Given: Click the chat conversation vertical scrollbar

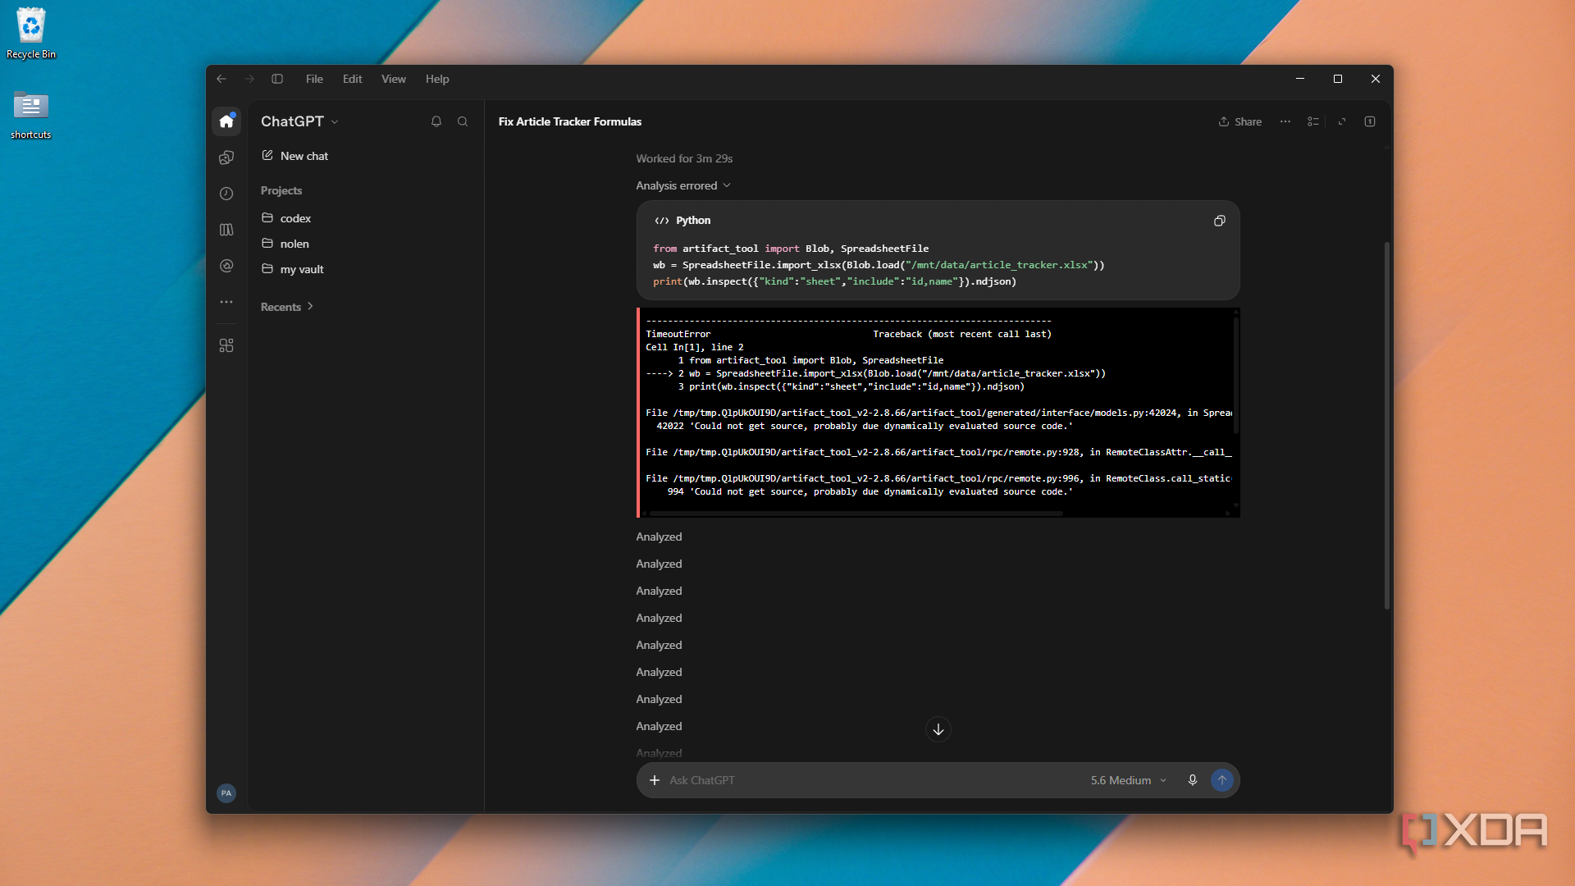Looking at the screenshot, I should tap(1387, 425).
